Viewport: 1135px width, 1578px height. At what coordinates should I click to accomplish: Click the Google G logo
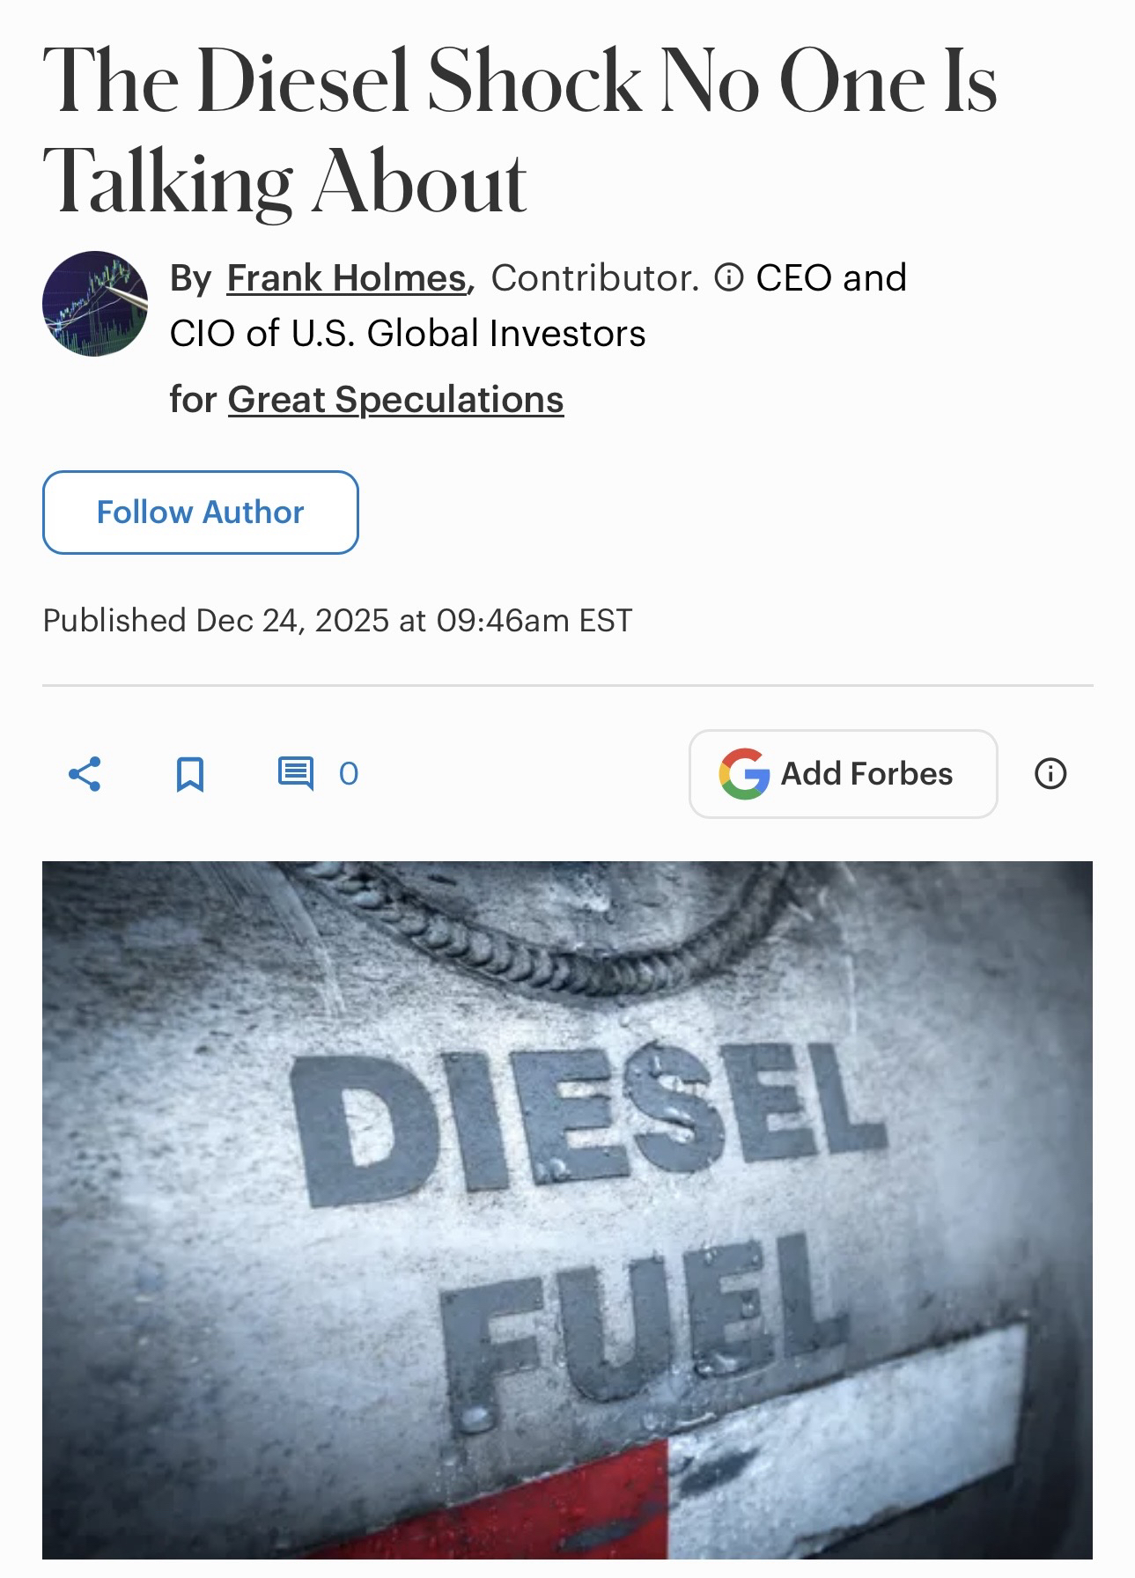744,774
